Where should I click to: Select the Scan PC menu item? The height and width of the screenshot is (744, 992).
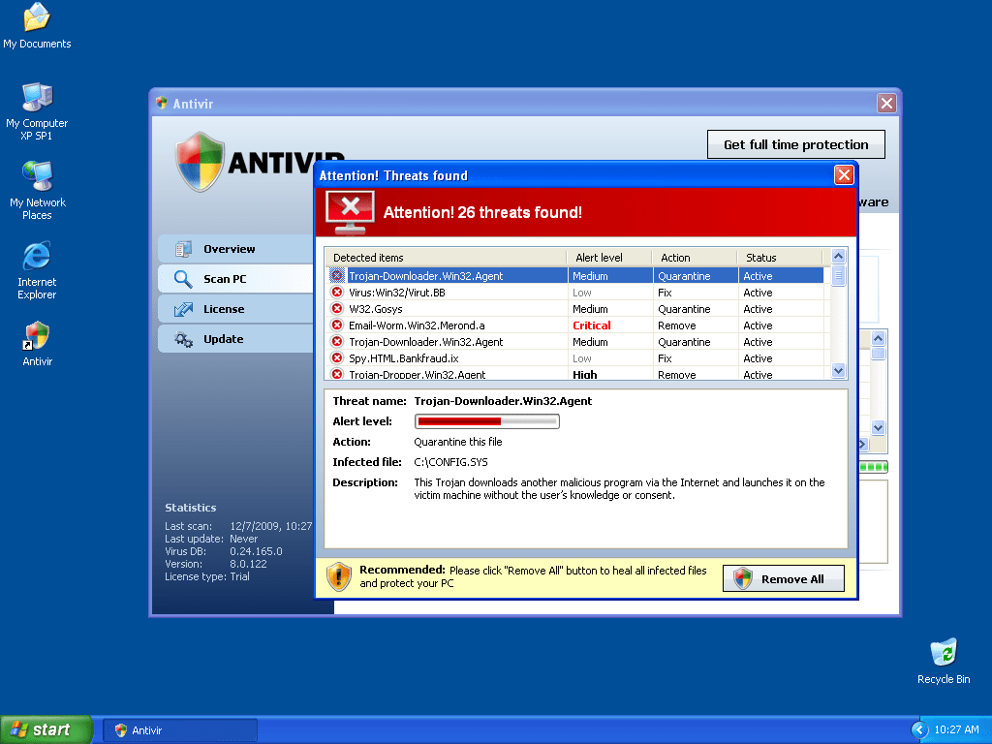tap(225, 279)
